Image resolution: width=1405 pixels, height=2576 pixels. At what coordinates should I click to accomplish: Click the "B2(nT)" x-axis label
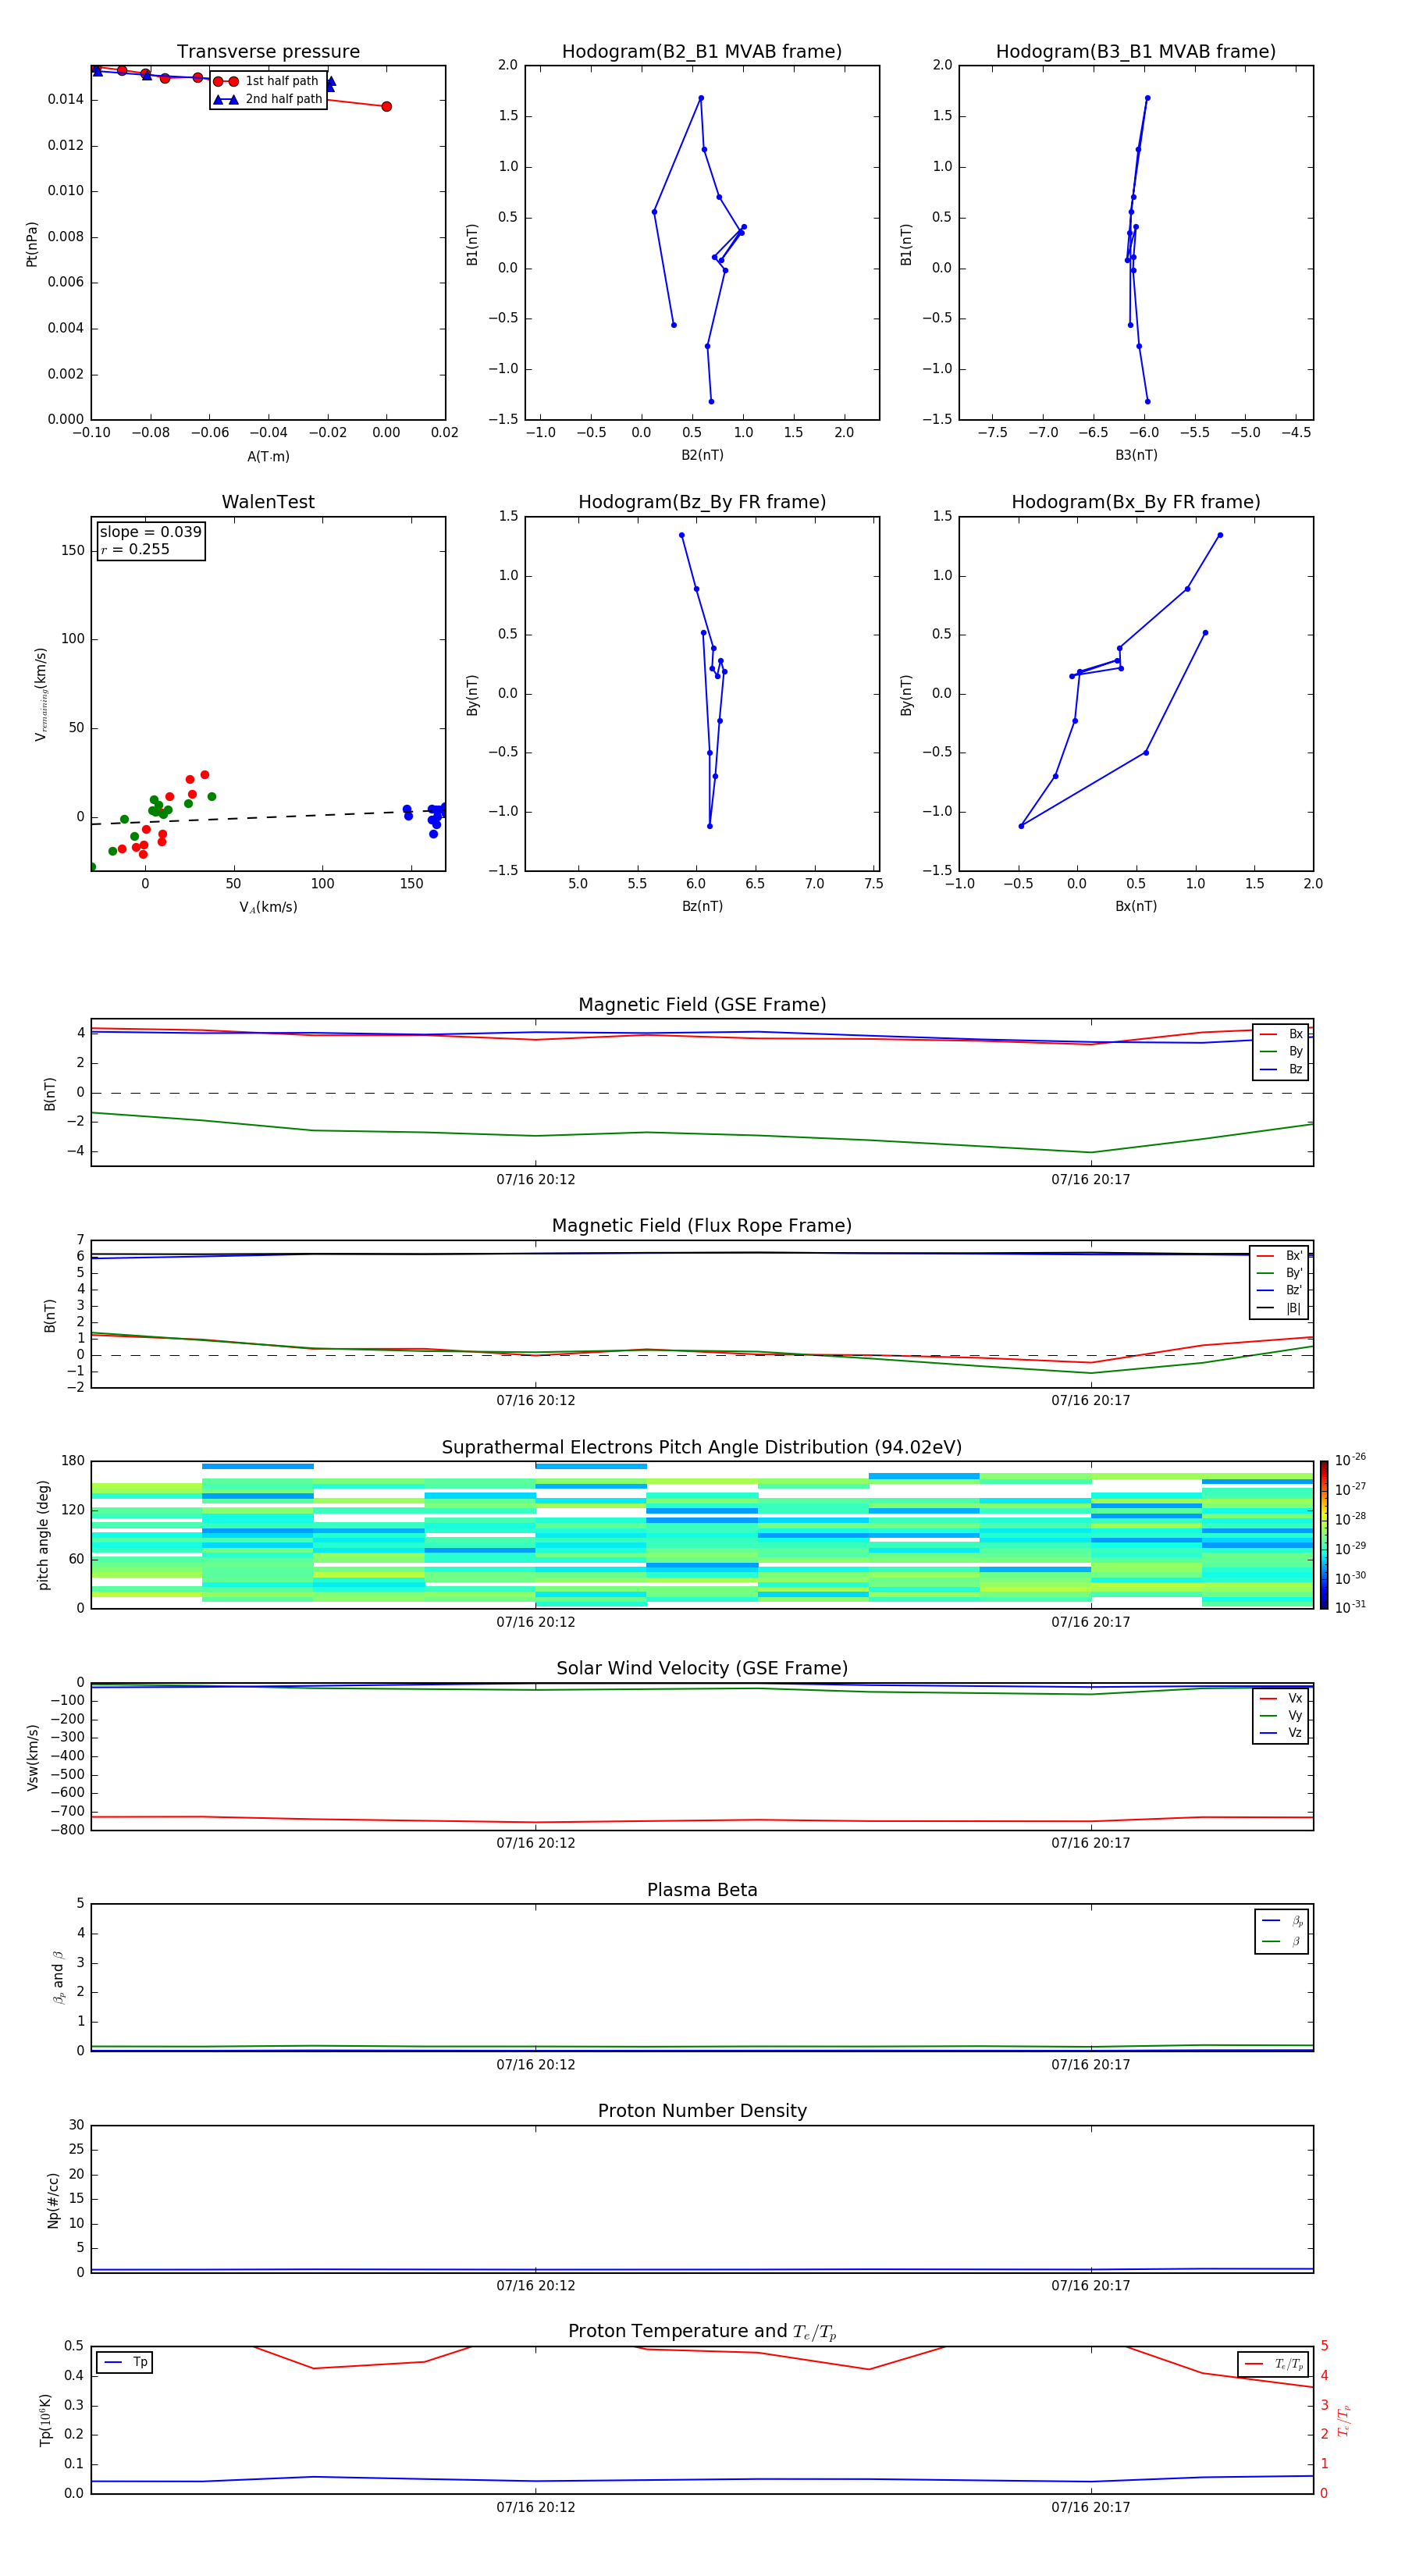tap(702, 455)
